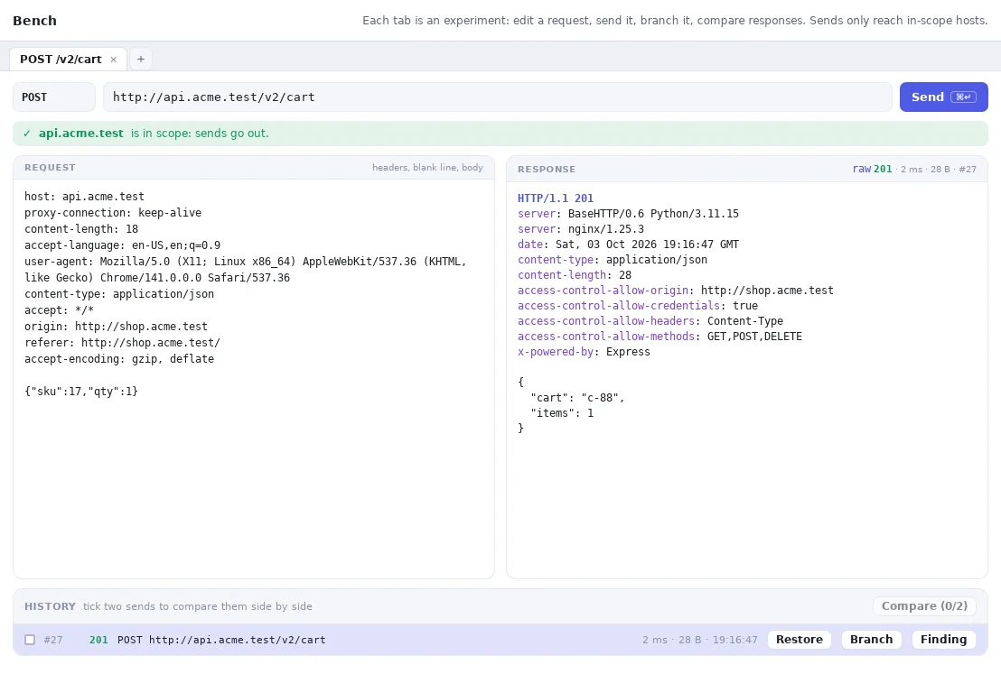Click the accept: */* request header
1001x674 pixels.
click(x=60, y=310)
